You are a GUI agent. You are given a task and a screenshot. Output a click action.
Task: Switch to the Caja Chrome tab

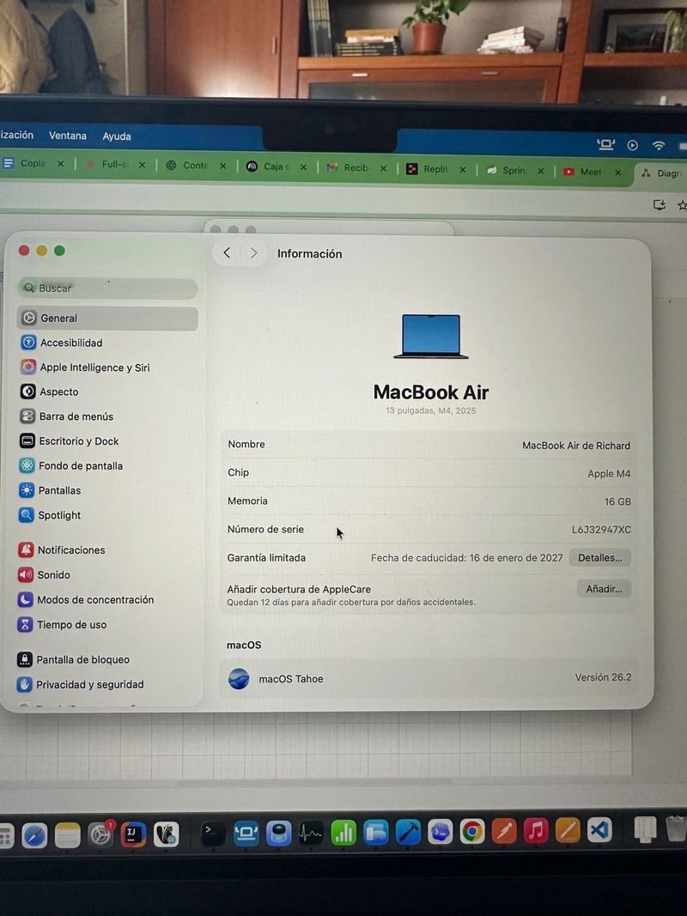click(x=276, y=167)
